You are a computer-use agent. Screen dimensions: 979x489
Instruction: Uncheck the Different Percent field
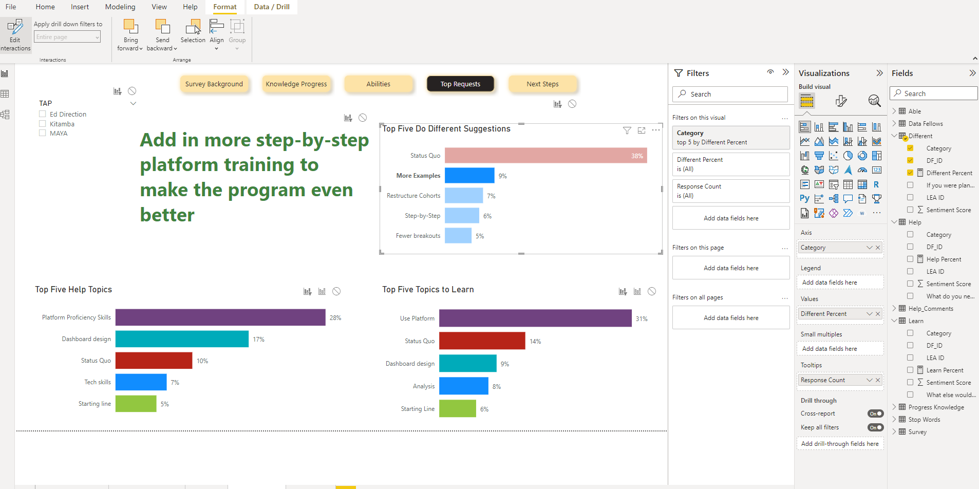[910, 173]
